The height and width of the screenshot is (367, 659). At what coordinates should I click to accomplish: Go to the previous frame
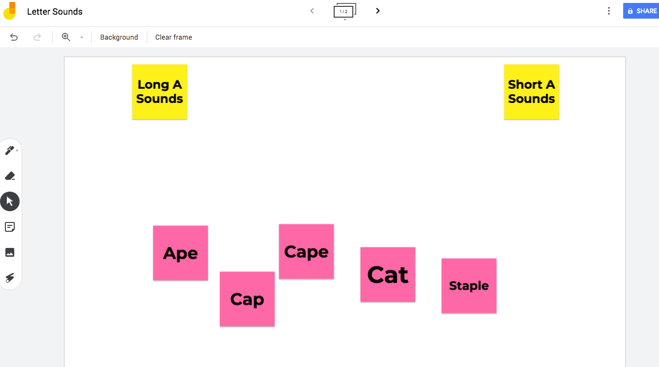312,11
